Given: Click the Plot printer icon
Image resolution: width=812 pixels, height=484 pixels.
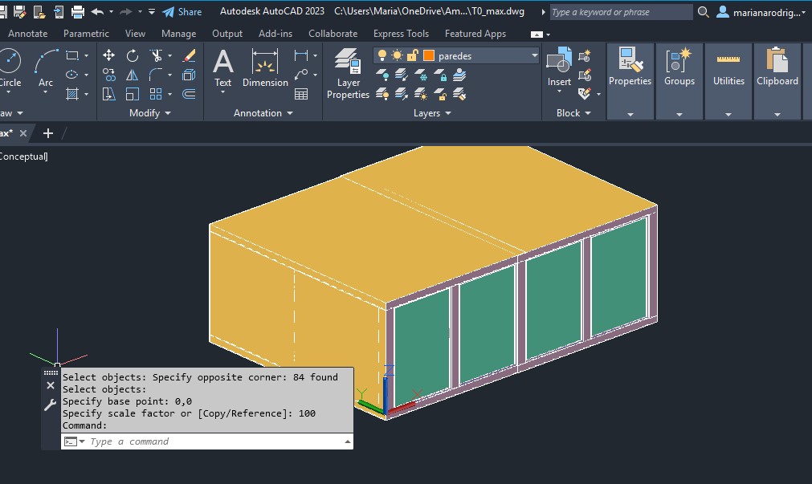Looking at the screenshot, I should (78, 11).
